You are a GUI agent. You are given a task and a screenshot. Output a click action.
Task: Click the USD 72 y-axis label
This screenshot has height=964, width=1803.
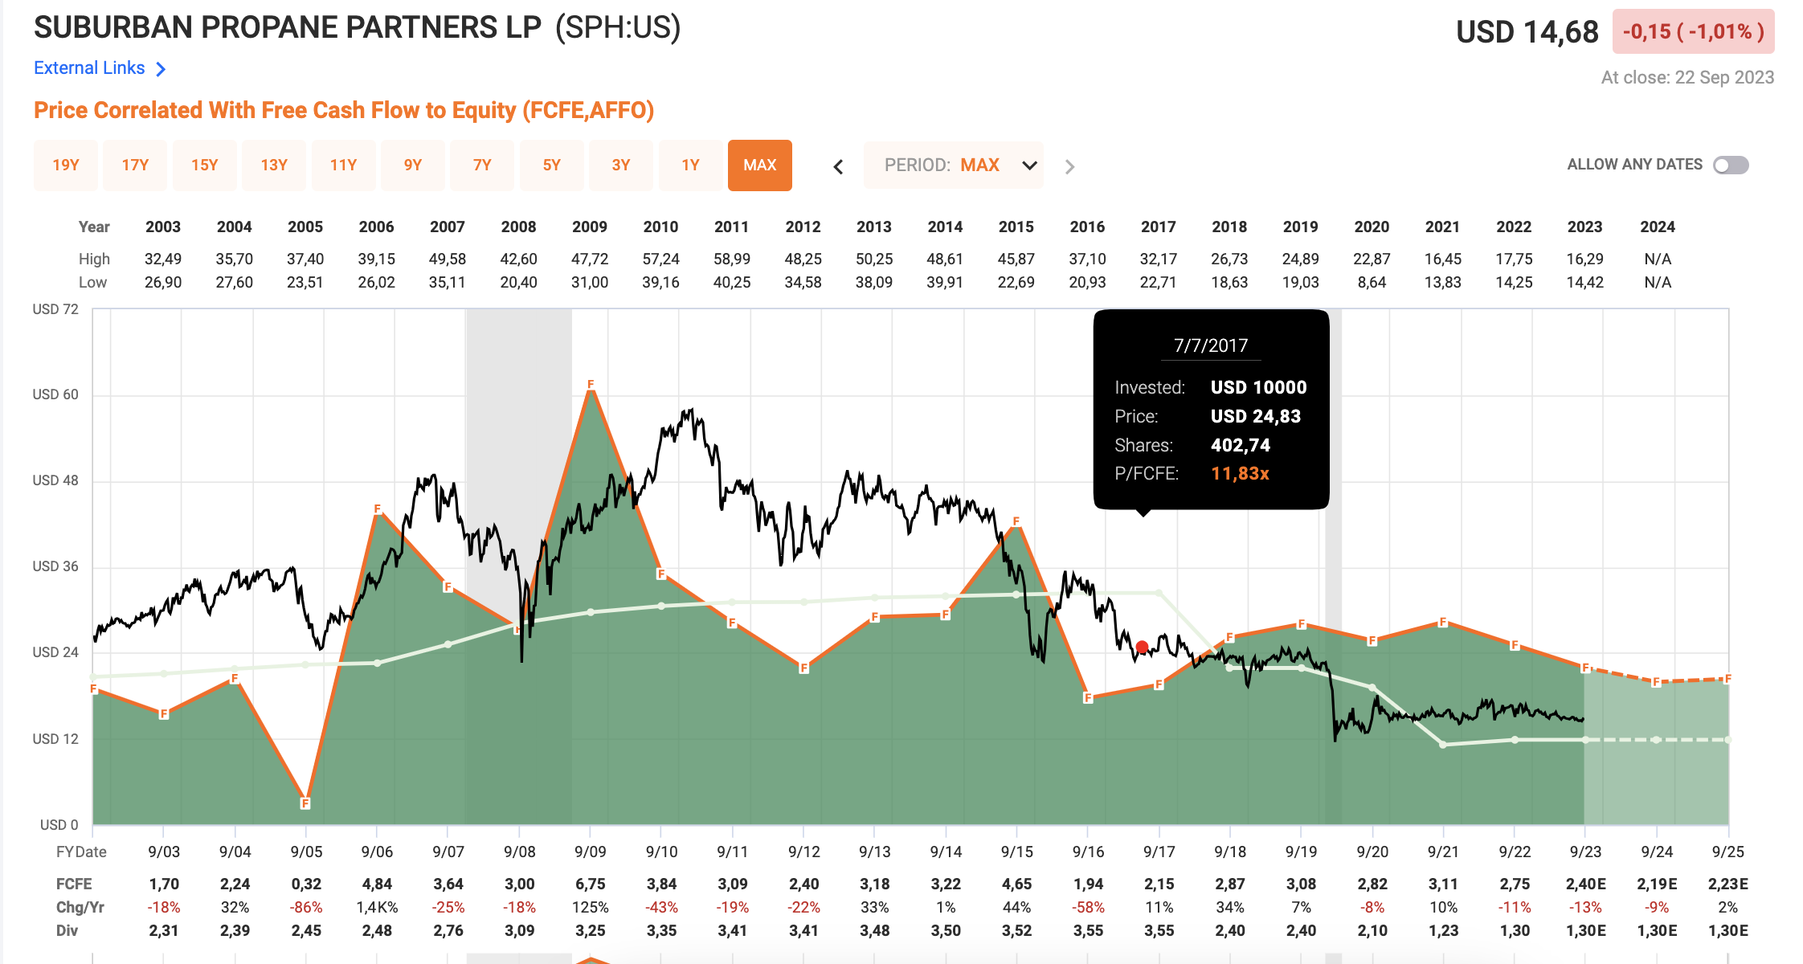[x=55, y=310]
